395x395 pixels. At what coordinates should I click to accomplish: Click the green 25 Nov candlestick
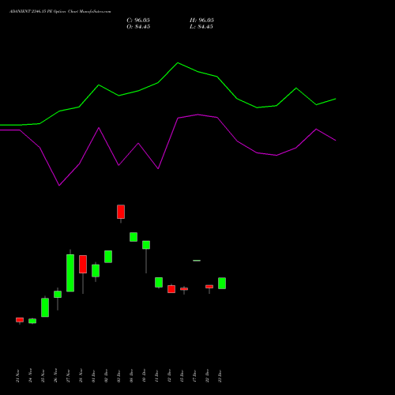45,307
